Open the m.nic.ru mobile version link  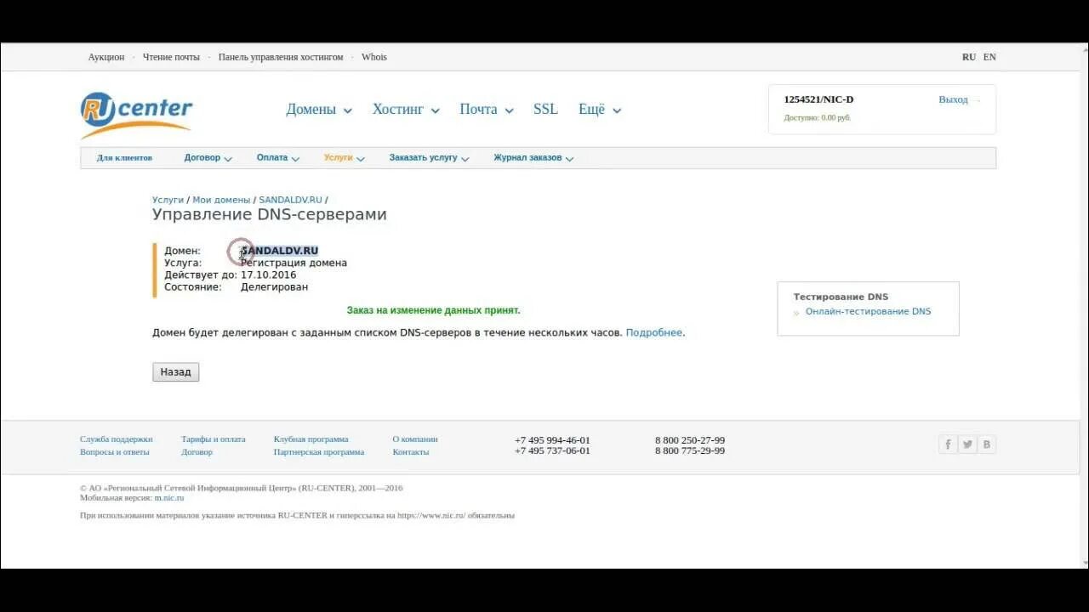click(169, 498)
